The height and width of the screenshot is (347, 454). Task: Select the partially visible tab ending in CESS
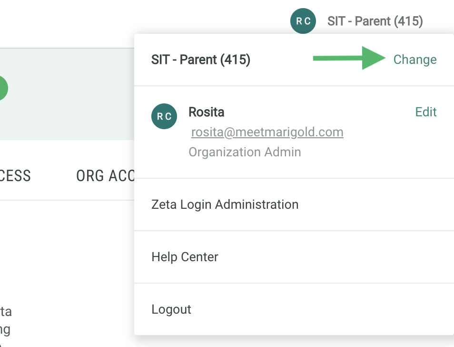tap(15, 175)
